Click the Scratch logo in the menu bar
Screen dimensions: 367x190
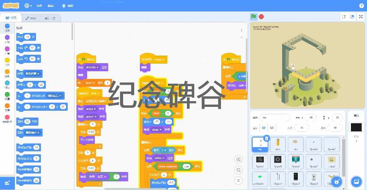click(11, 6)
